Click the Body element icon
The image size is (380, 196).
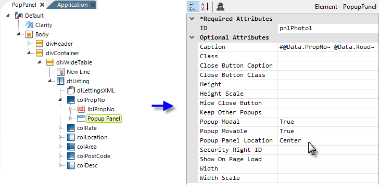coord(29,34)
